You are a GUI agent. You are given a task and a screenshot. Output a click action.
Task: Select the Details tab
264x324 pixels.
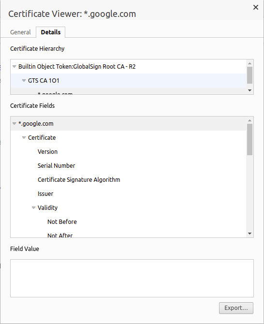point(51,32)
